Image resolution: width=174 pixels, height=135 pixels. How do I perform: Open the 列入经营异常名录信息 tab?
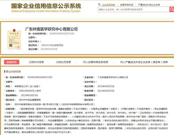coord(96,62)
